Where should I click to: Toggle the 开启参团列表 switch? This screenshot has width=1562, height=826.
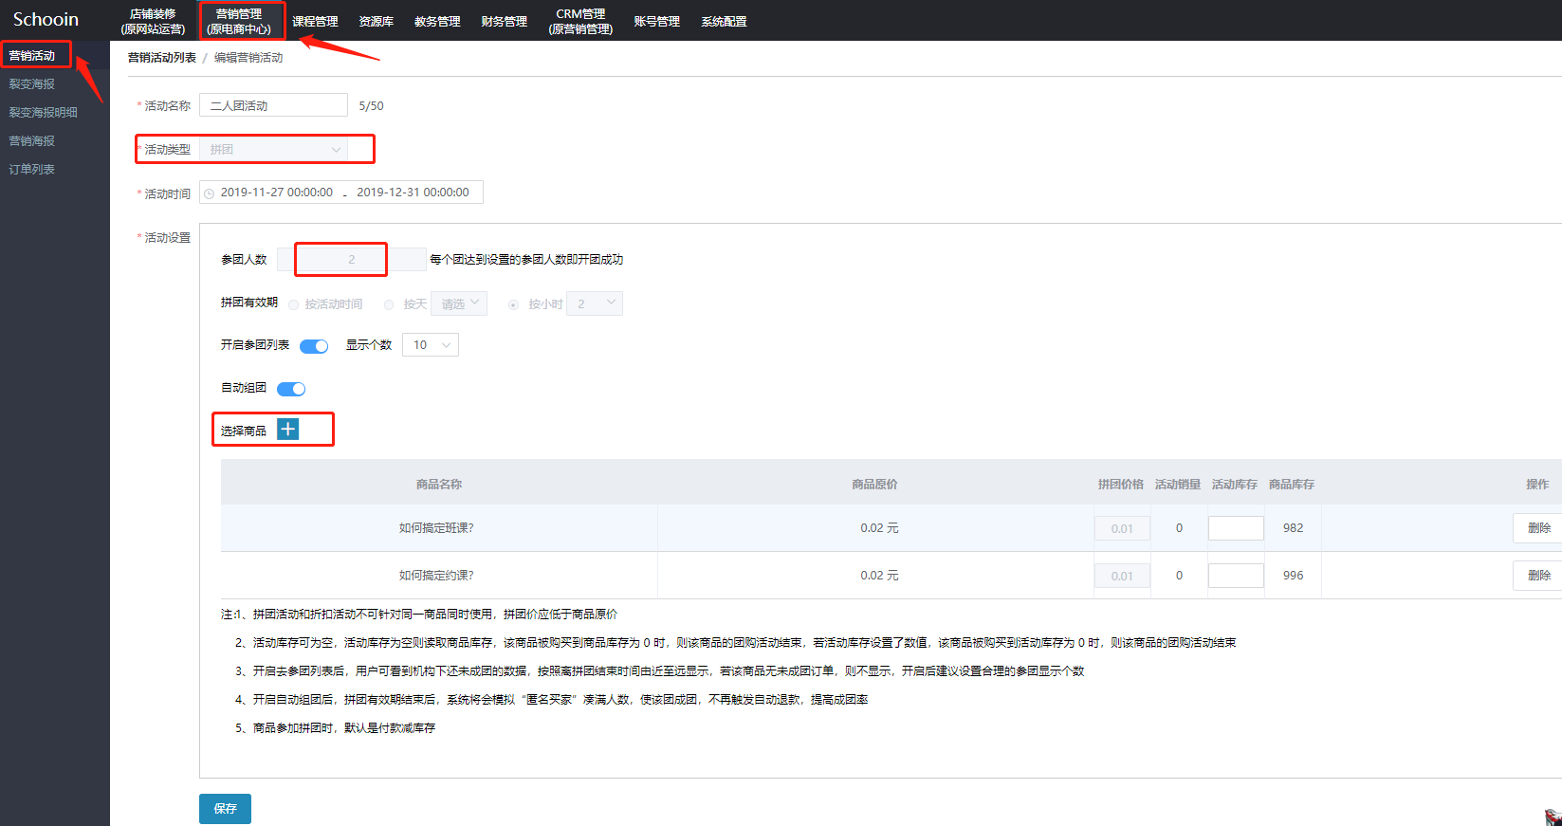314,346
